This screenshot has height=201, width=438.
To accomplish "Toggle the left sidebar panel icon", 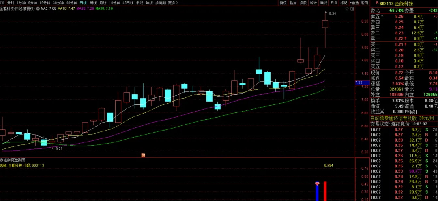I will [x=3, y=3].
